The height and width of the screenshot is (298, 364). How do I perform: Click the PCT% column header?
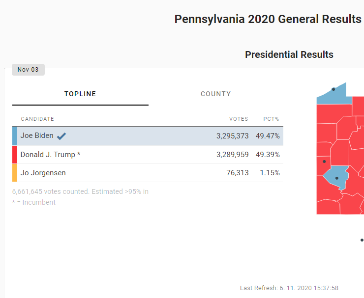[x=271, y=119]
